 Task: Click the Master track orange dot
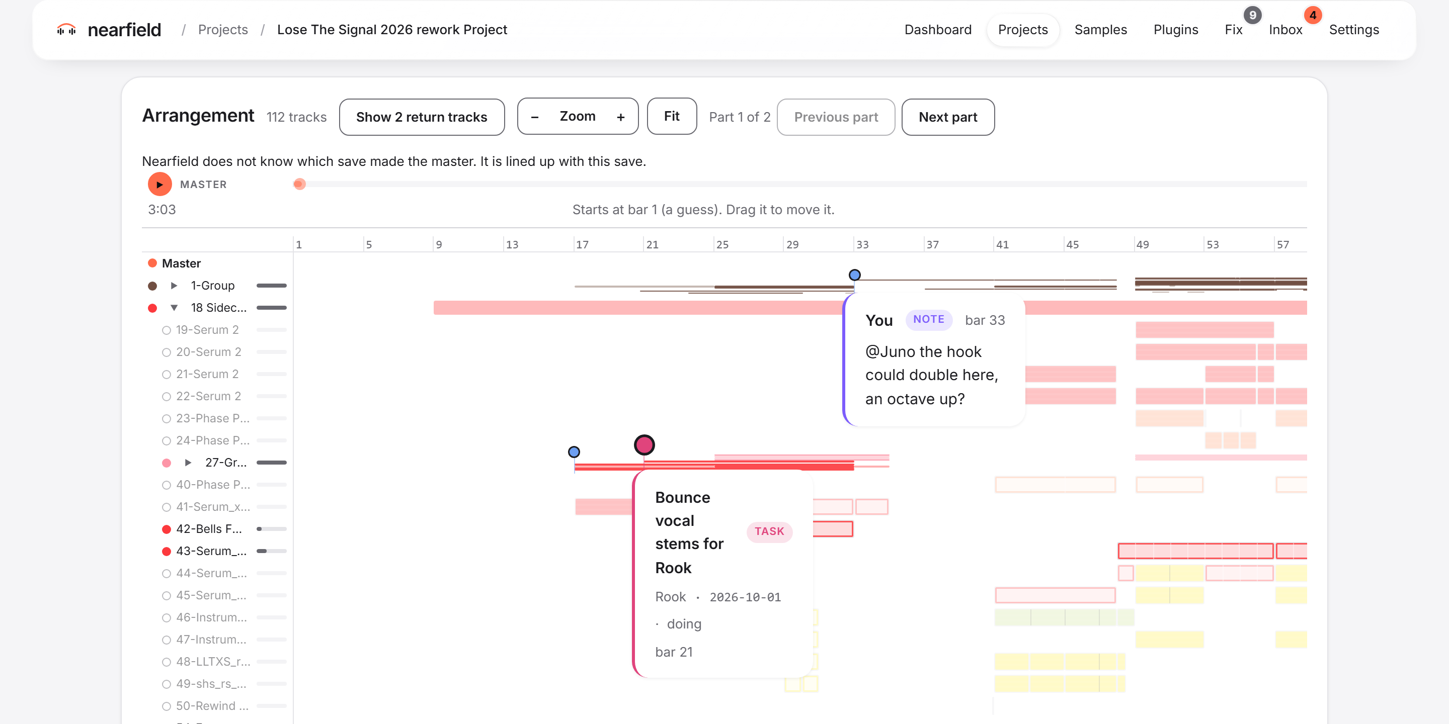click(x=152, y=263)
